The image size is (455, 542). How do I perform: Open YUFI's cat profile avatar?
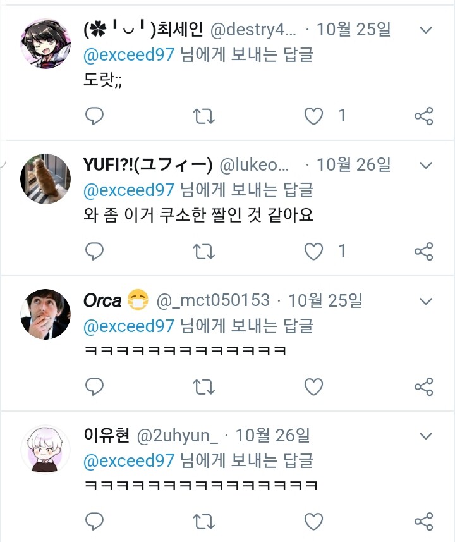click(45, 179)
